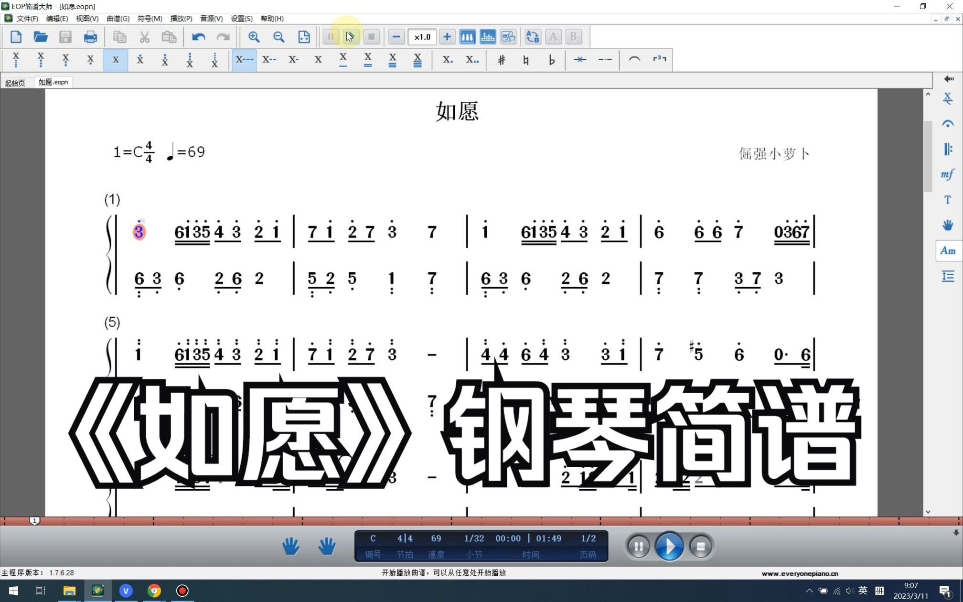Select the double-dotted note X.. tool

point(472,60)
